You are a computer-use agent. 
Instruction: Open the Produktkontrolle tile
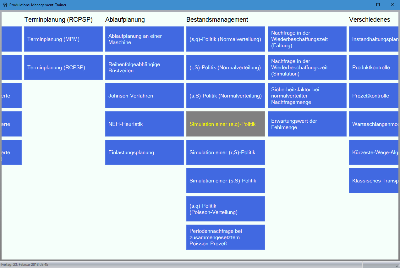tap(373, 67)
